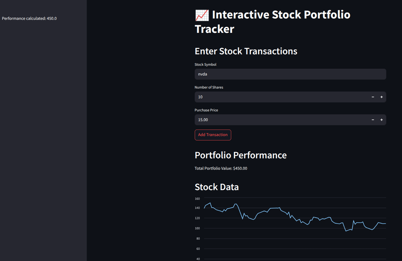402x261 pixels.
Task: Click the Stock Symbol label
Action: (x=205, y=65)
